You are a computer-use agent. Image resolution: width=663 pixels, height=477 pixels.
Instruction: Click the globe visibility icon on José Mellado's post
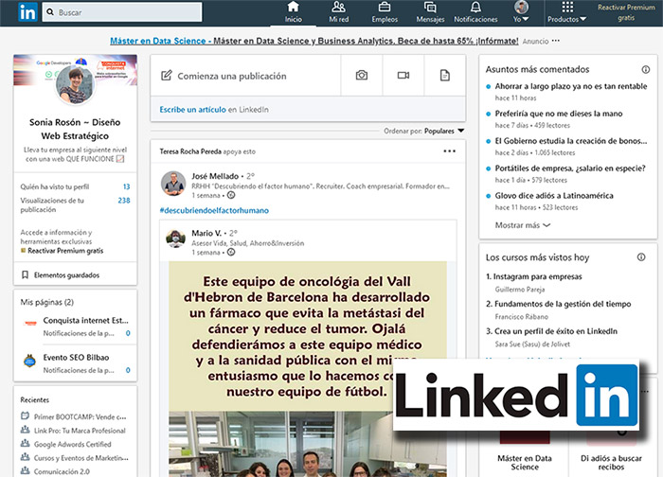pyautogui.click(x=231, y=195)
